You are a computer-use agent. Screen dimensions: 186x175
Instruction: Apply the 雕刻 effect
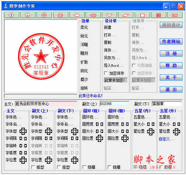tap(84, 53)
